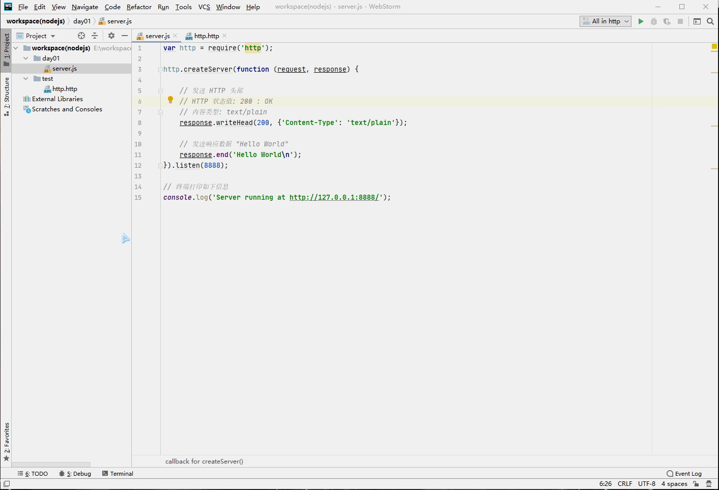Collapse all nodes in Project panel
The height and width of the screenshot is (490, 719).
pyautogui.click(x=95, y=36)
